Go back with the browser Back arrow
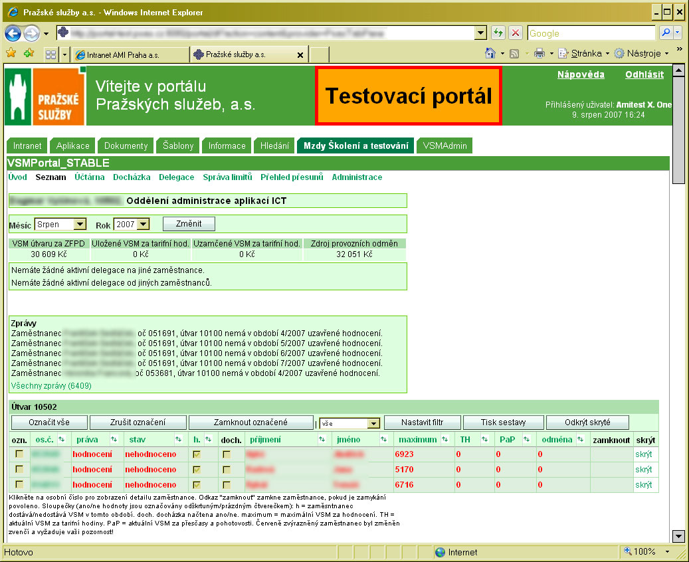 point(13,33)
